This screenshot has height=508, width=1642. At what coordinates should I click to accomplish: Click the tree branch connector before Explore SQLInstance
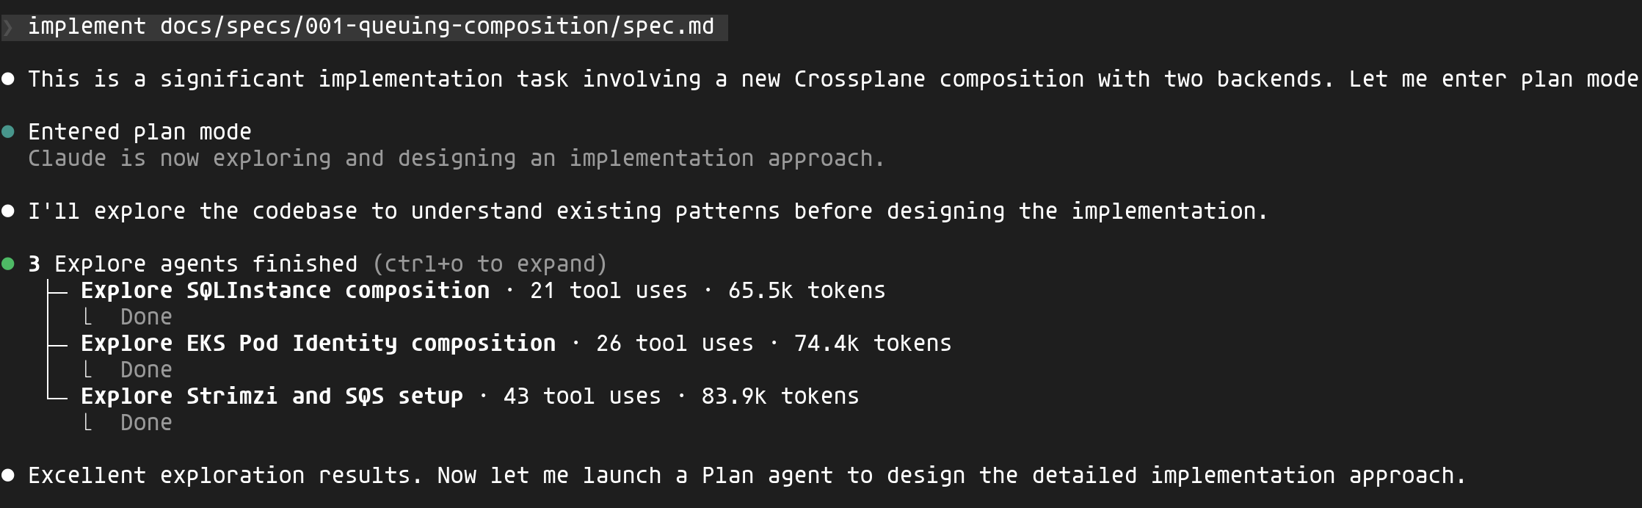(57, 291)
